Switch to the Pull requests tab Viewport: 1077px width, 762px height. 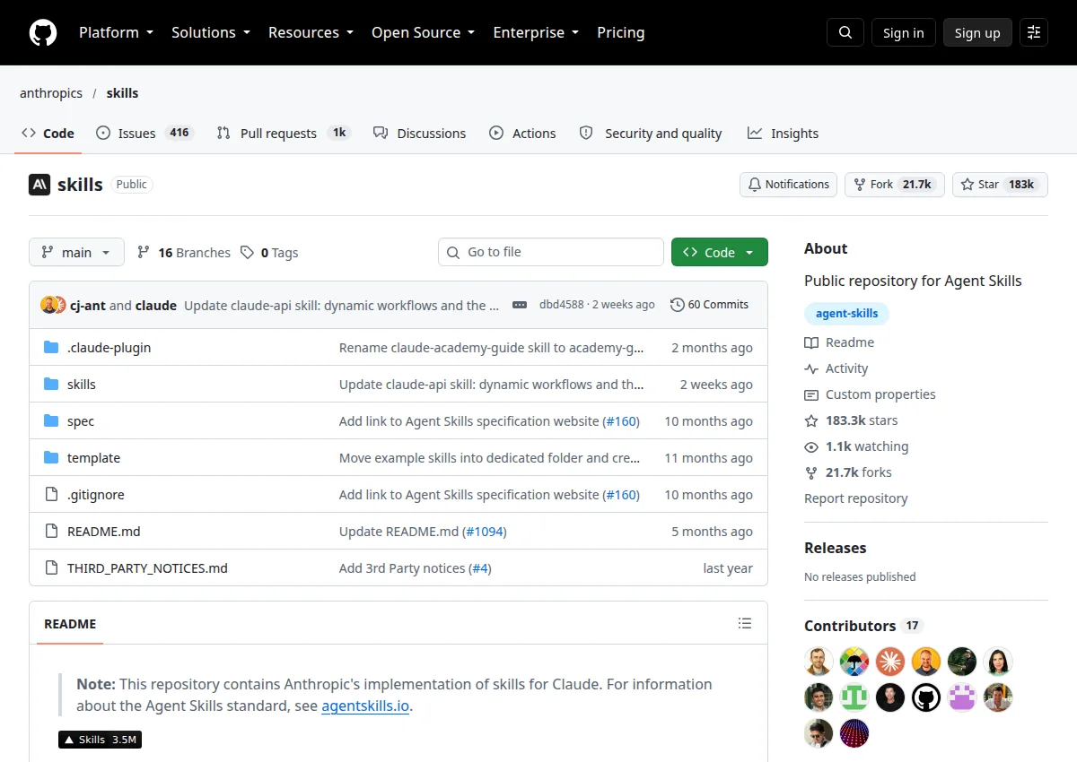pyautogui.click(x=284, y=133)
